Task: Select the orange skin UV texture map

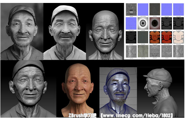Action: point(155,37)
